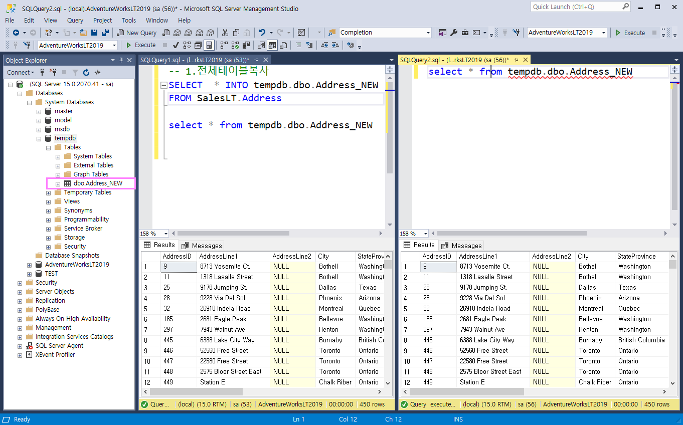Select the Temporary Tables folder
683x425 pixels.
coord(88,192)
